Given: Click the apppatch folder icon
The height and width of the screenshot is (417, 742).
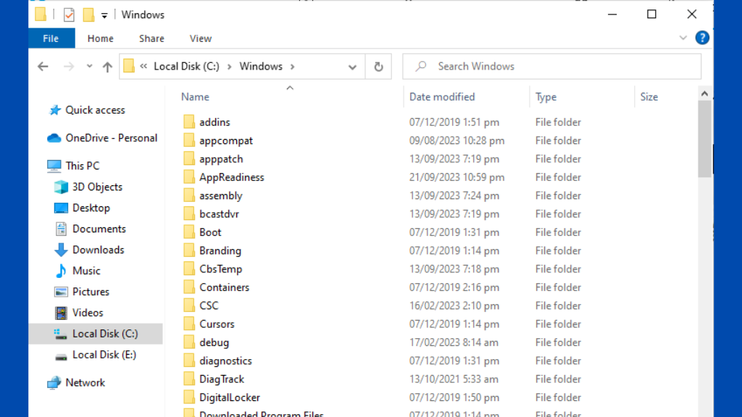Looking at the screenshot, I should [189, 159].
